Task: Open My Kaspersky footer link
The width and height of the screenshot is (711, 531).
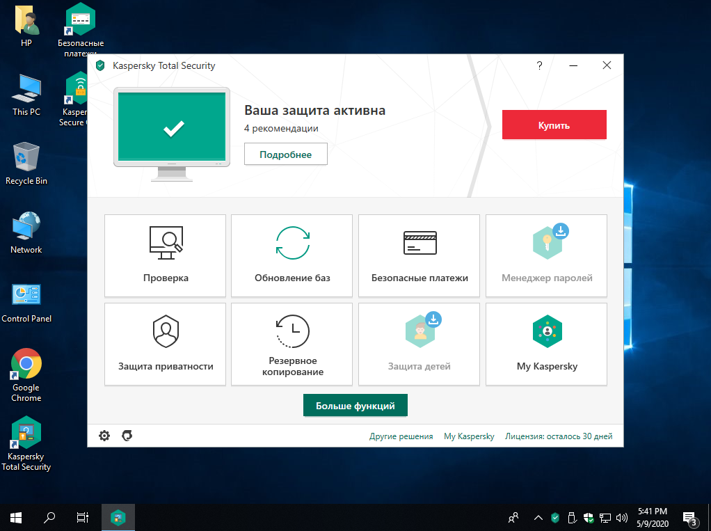Action: (x=469, y=436)
